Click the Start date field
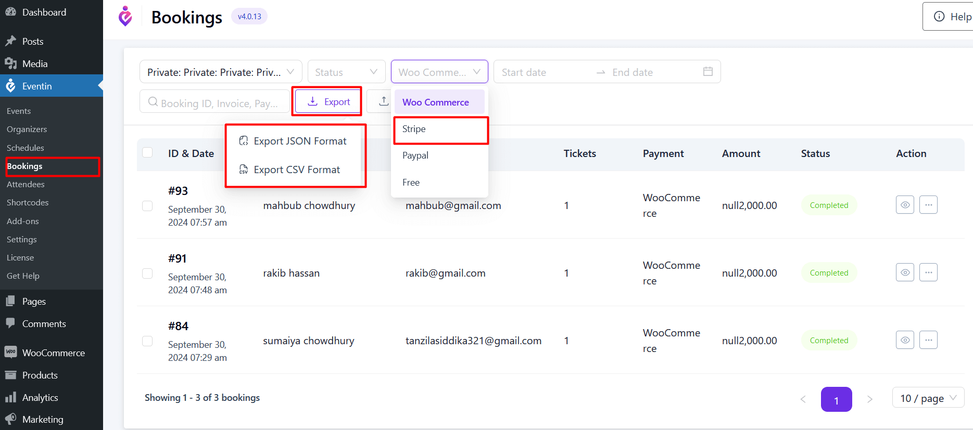973x430 pixels. 545,72
